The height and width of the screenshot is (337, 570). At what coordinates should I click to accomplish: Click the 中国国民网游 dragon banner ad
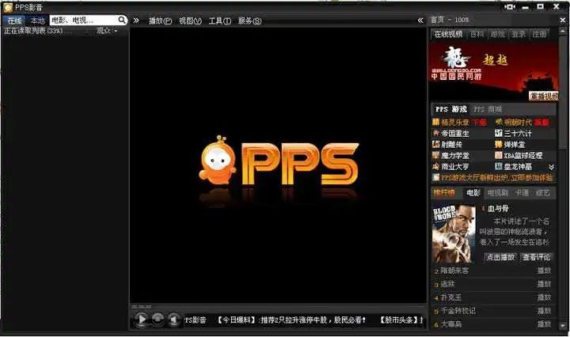pos(494,71)
